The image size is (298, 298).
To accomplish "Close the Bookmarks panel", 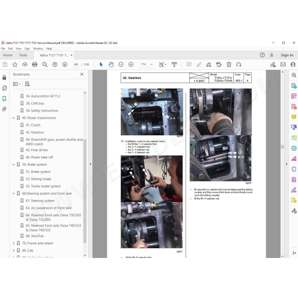I will [x=82, y=74].
